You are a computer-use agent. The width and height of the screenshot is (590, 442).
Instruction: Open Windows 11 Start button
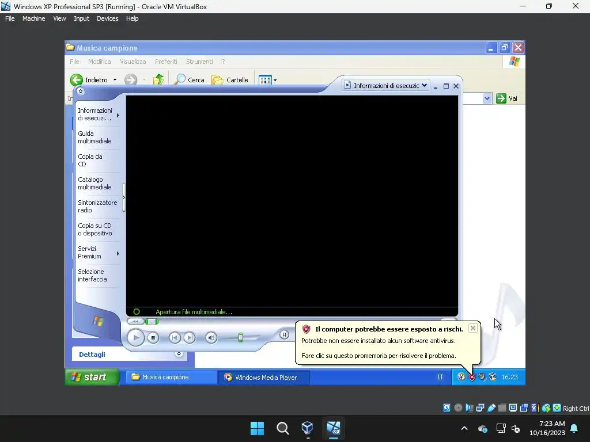tap(258, 428)
